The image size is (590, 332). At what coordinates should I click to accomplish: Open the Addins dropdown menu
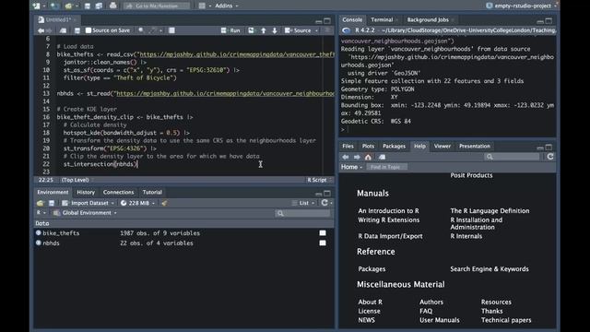coord(227,6)
